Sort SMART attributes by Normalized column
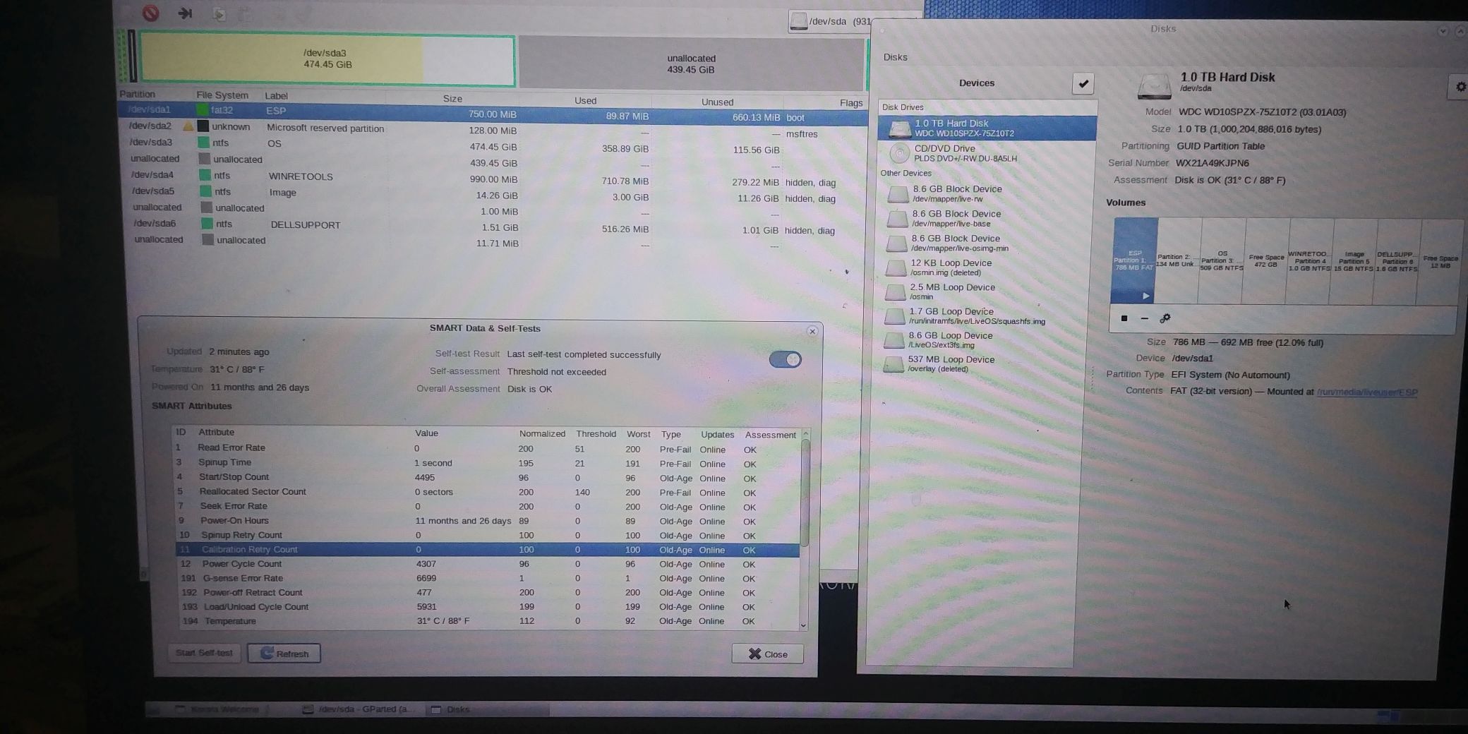 coord(541,434)
